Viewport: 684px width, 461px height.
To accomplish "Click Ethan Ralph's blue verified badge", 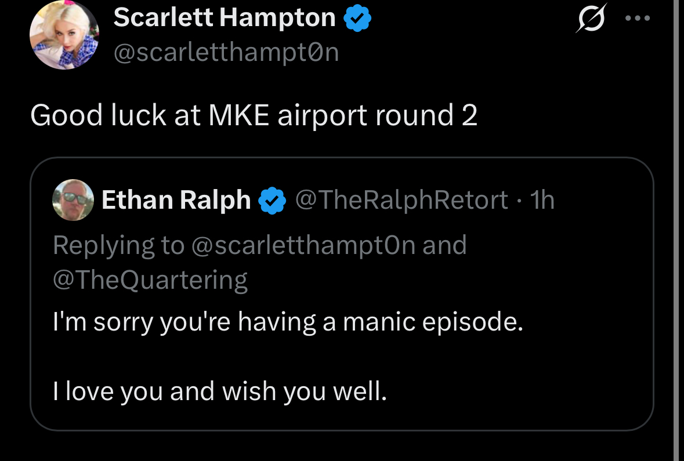I will (272, 200).
